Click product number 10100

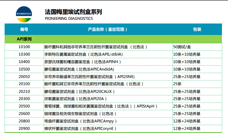(x=24, y=47)
